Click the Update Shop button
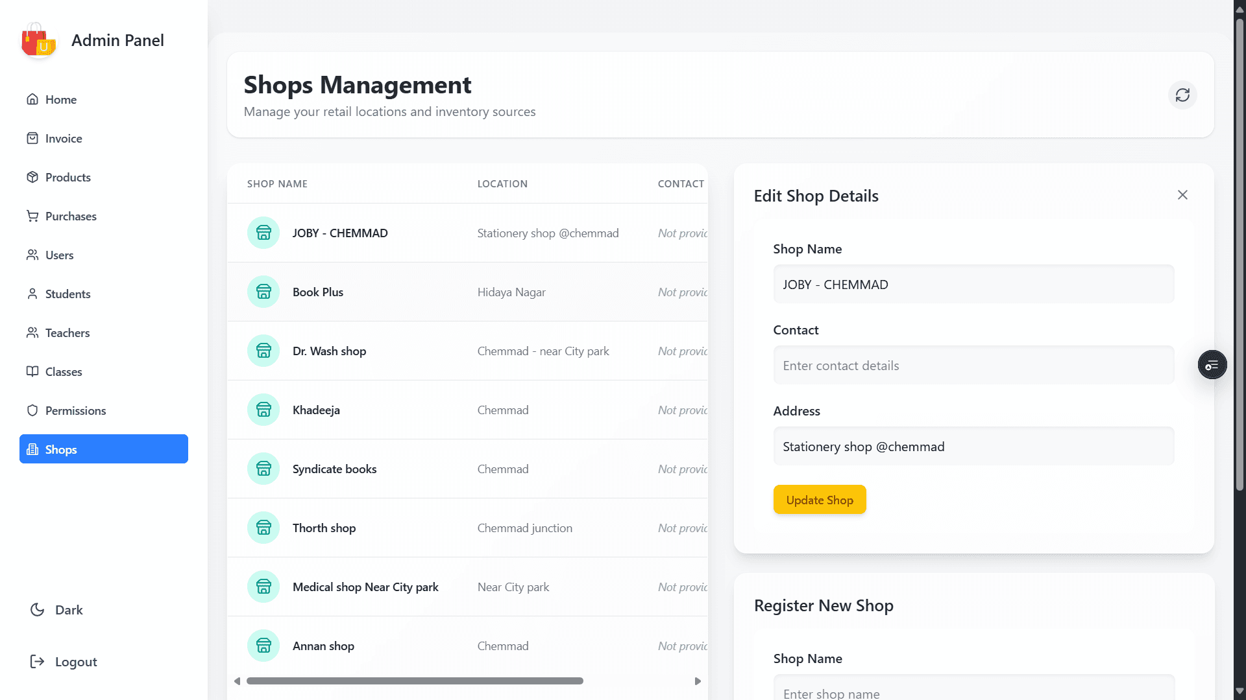 (x=820, y=500)
